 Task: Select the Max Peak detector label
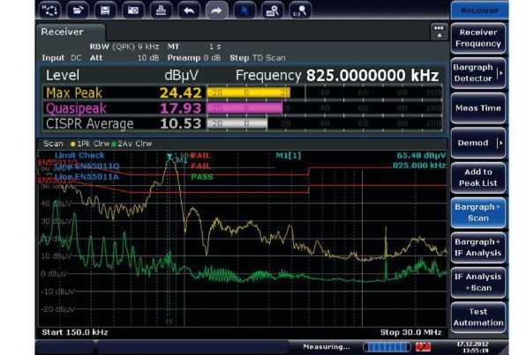pyautogui.click(x=74, y=92)
